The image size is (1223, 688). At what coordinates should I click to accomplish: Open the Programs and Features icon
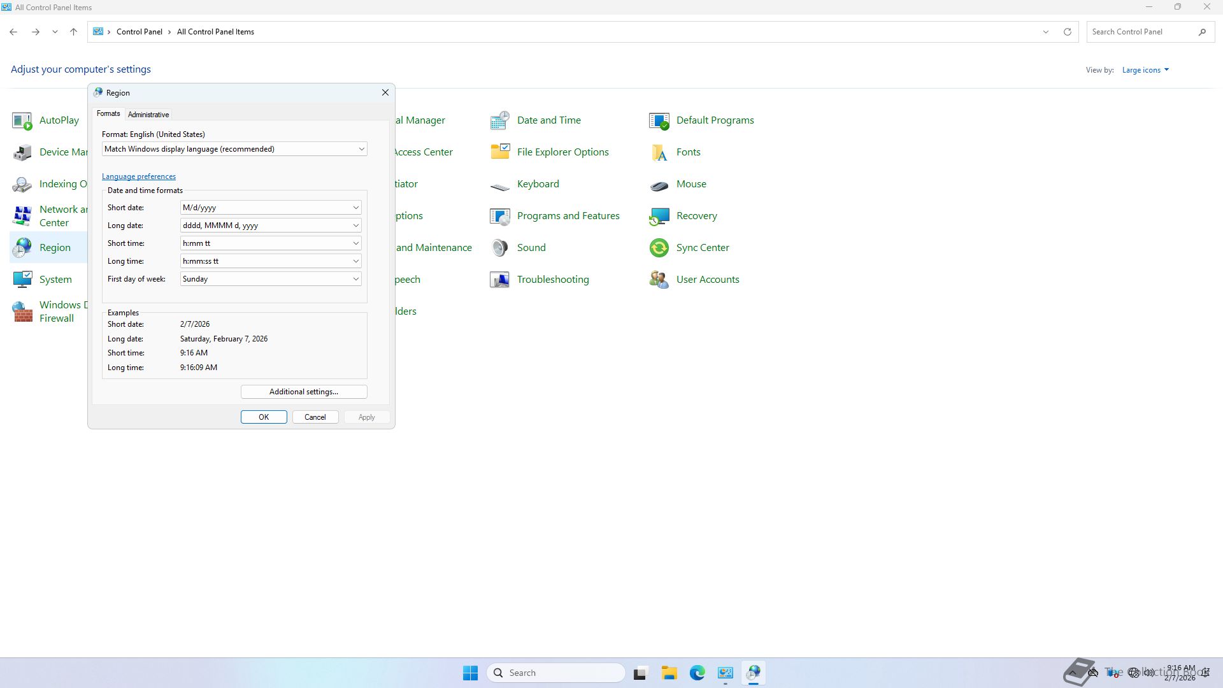pos(499,216)
